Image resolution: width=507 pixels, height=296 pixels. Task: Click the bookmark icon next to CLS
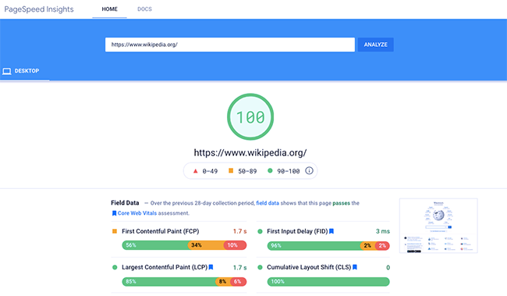pyautogui.click(x=355, y=267)
